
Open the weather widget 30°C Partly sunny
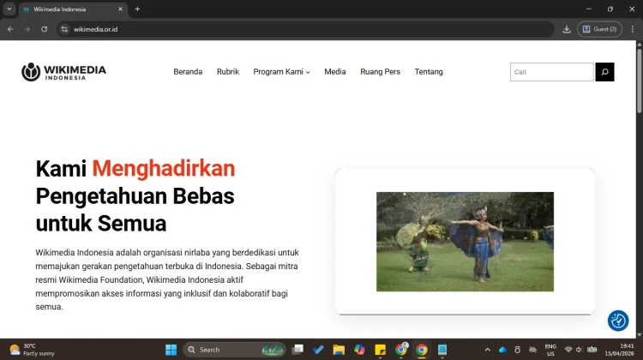click(x=32, y=350)
